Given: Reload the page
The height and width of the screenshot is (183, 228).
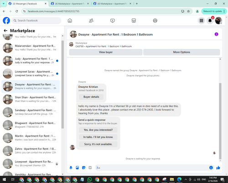Looking at the screenshot, I should point(17,11).
